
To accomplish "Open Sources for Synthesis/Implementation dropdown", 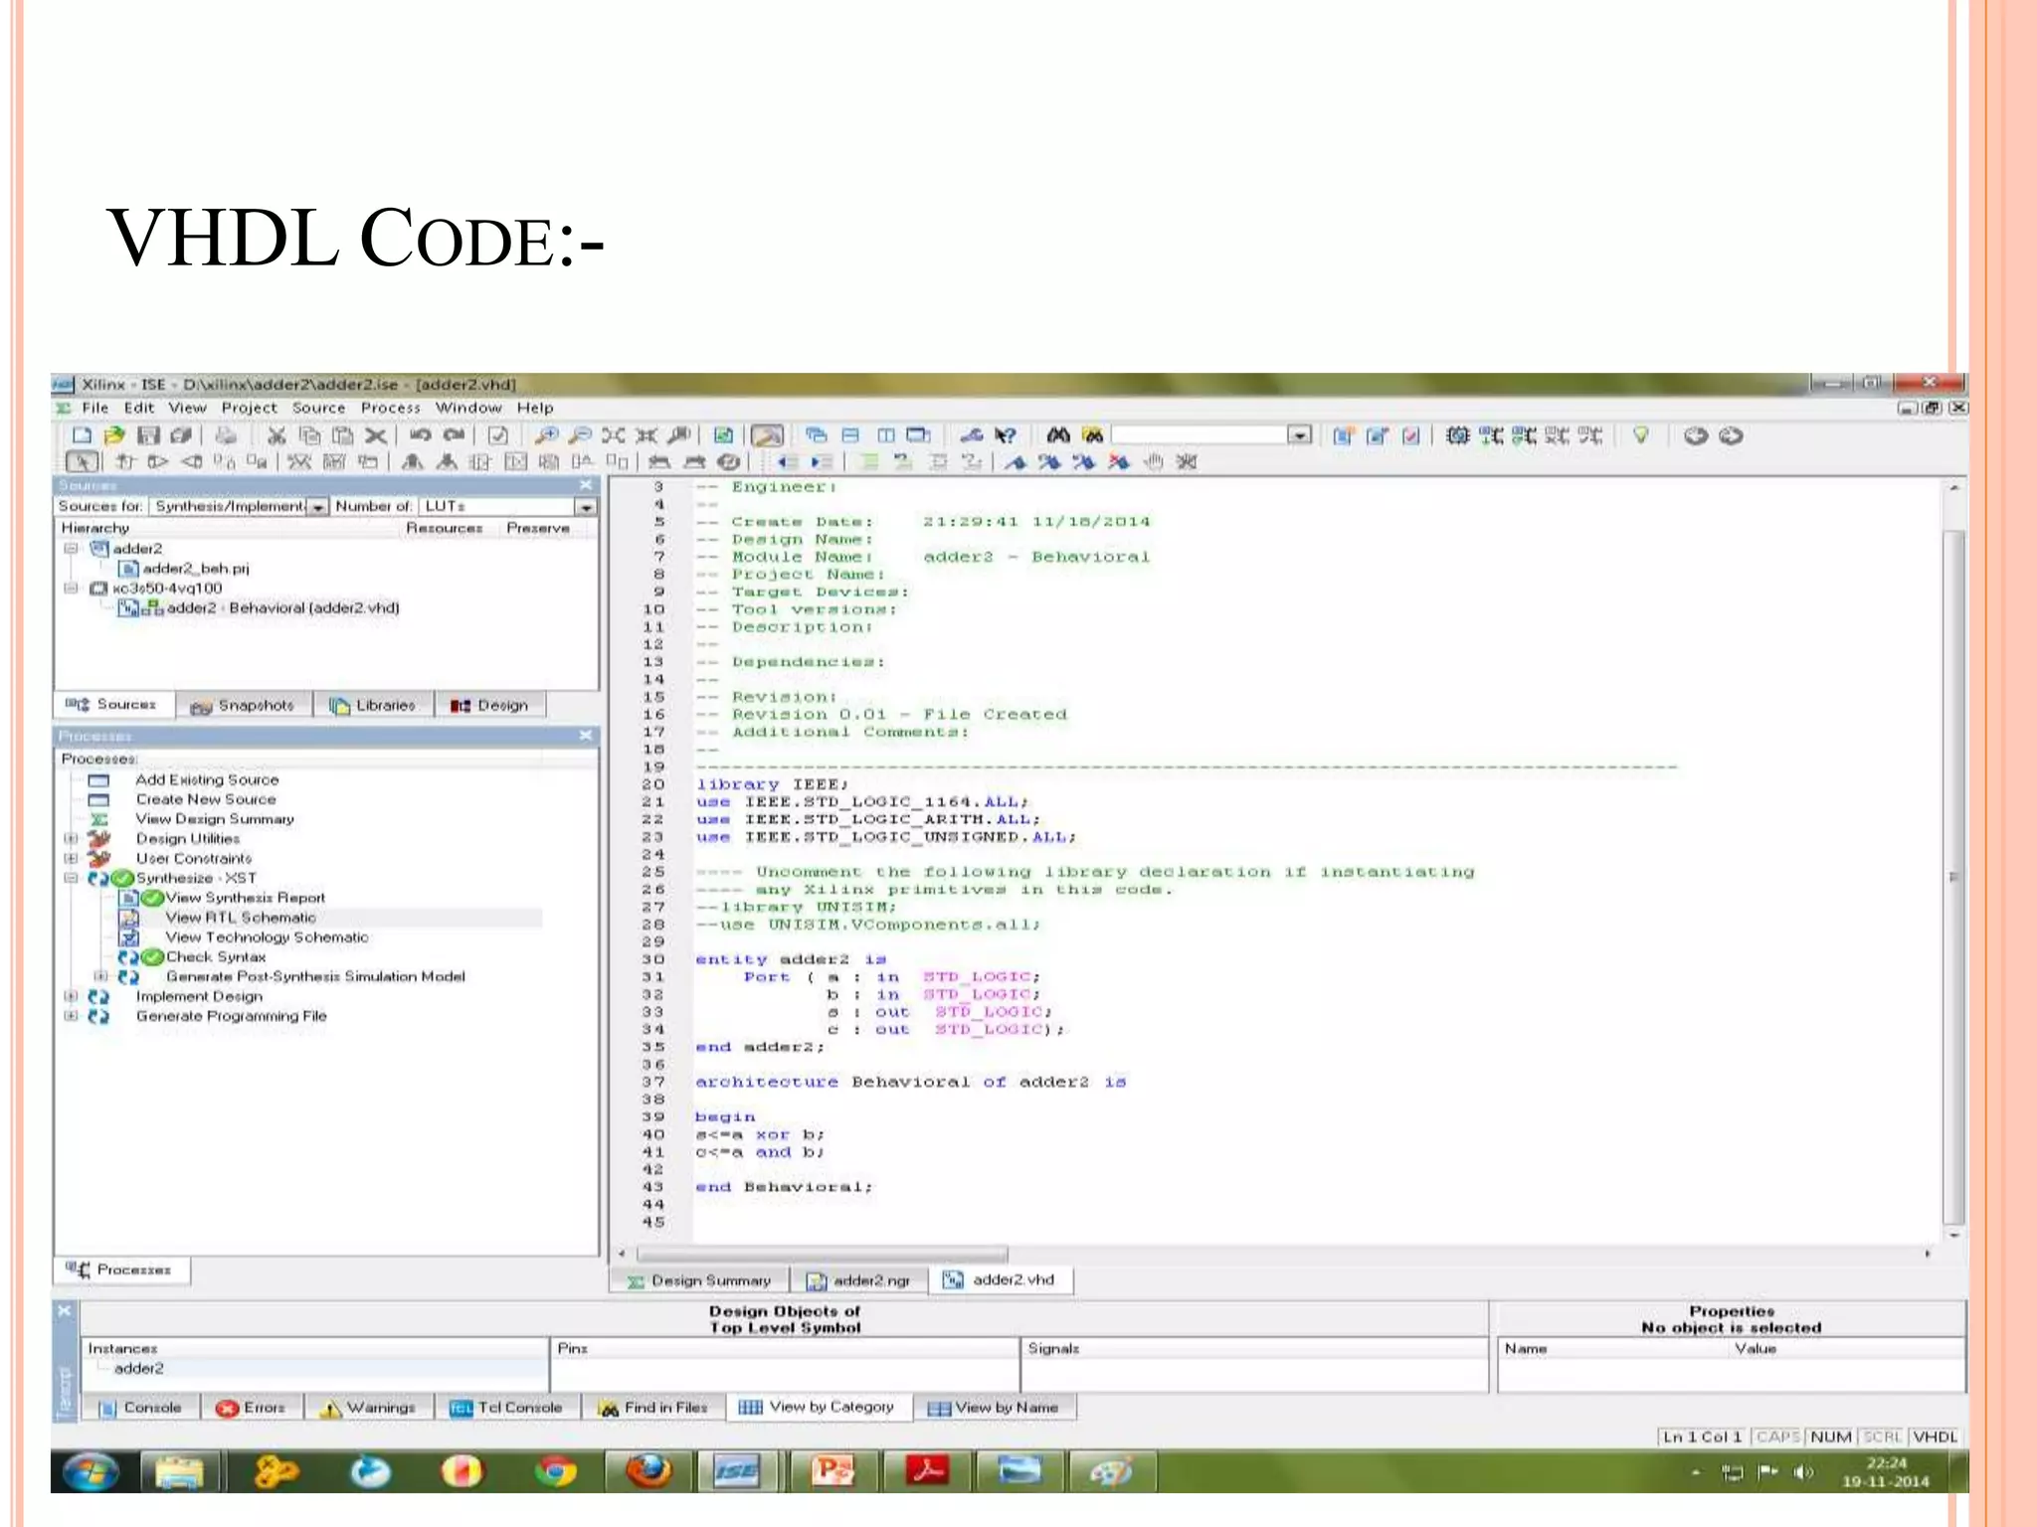I will 317,507.
